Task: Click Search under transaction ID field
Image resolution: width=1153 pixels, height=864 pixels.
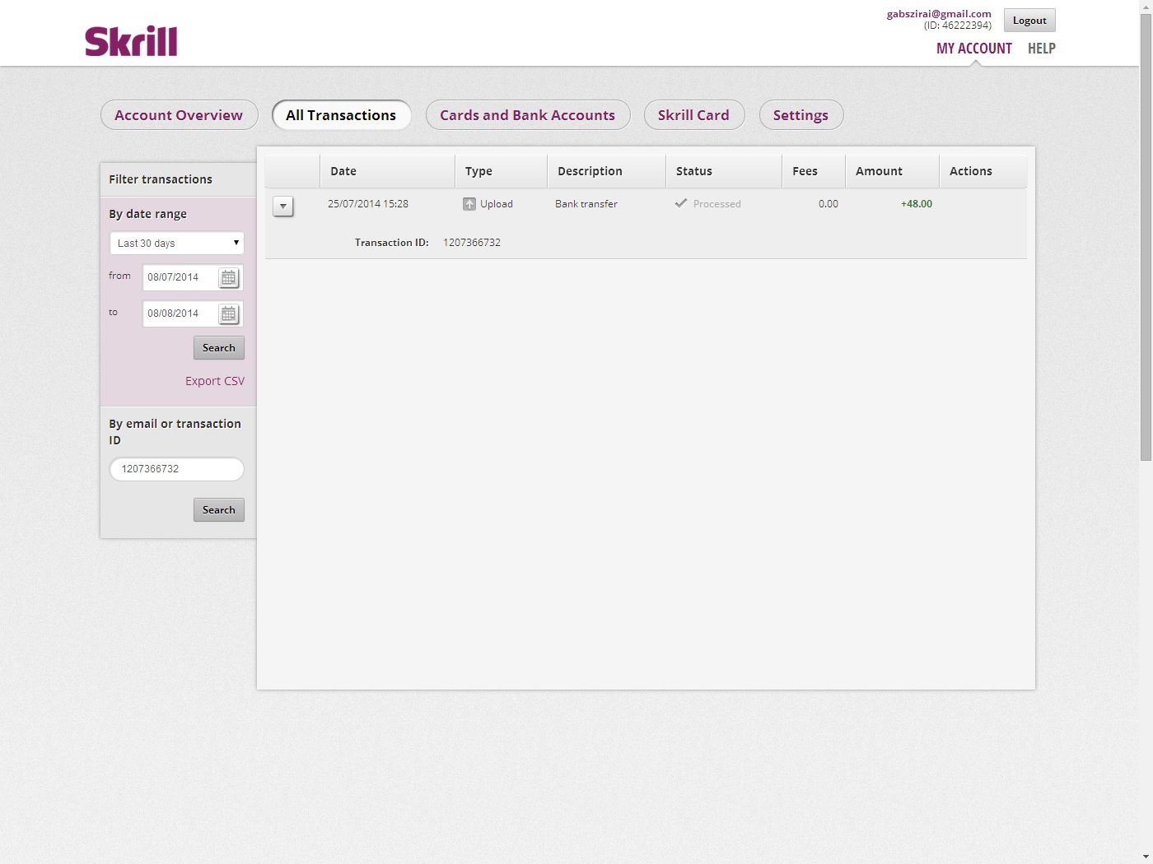Action: coord(219,510)
